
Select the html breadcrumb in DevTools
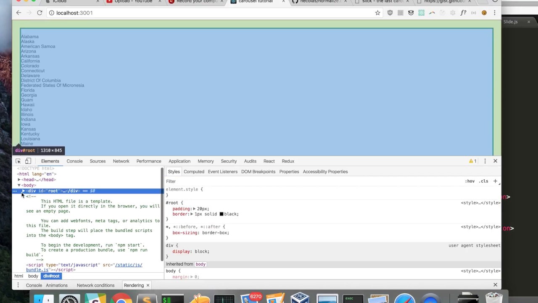[19, 276]
